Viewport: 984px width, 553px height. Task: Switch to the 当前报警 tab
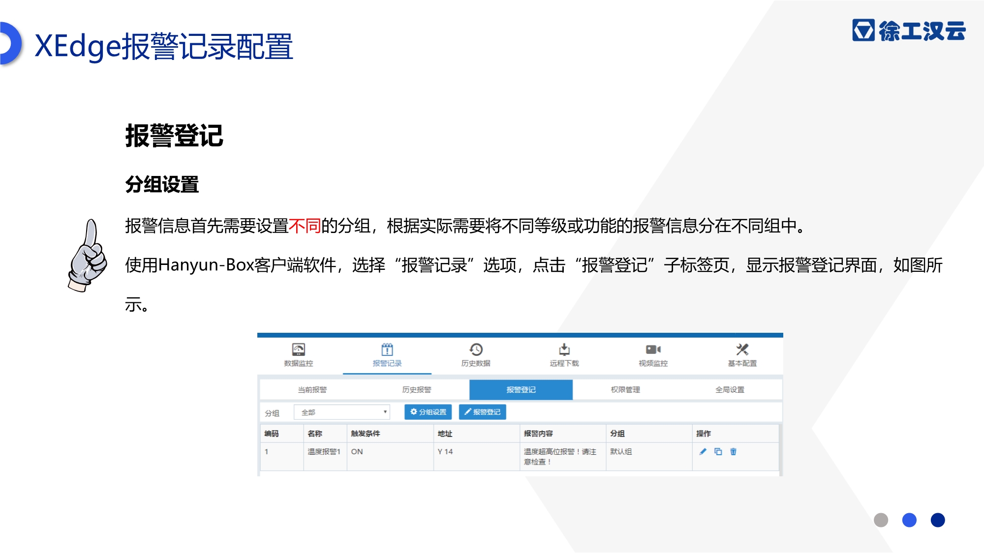(x=312, y=389)
